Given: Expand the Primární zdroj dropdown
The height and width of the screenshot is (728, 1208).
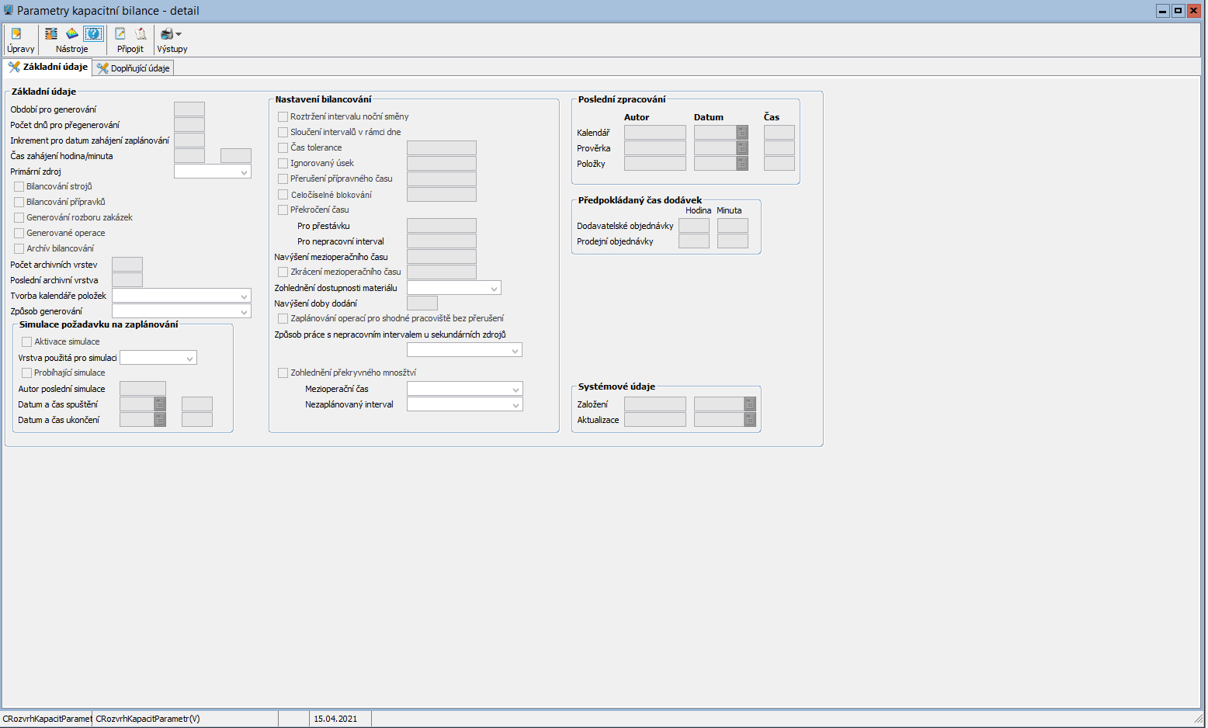Looking at the screenshot, I should (244, 172).
